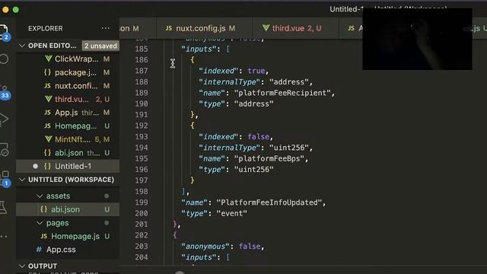Image resolution: width=487 pixels, height=274 pixels.
Task: Collapse the Open Editors section
Action: click(x=22, y=46)
